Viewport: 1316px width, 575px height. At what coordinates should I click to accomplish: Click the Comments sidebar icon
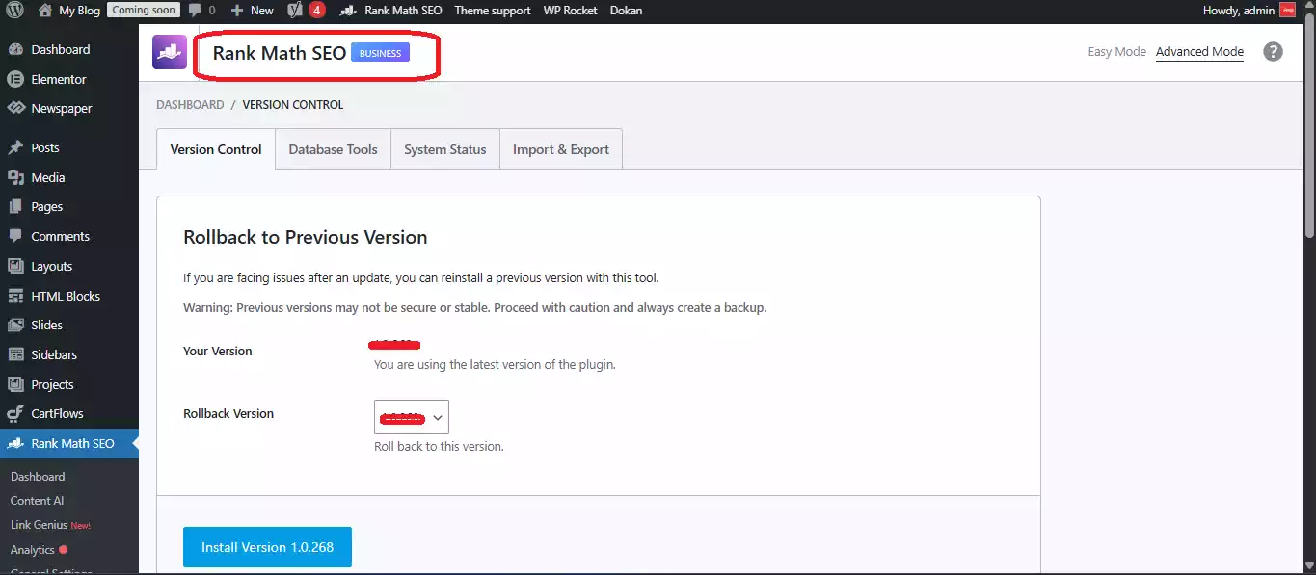pyautogui.click(x=15, y=236)
